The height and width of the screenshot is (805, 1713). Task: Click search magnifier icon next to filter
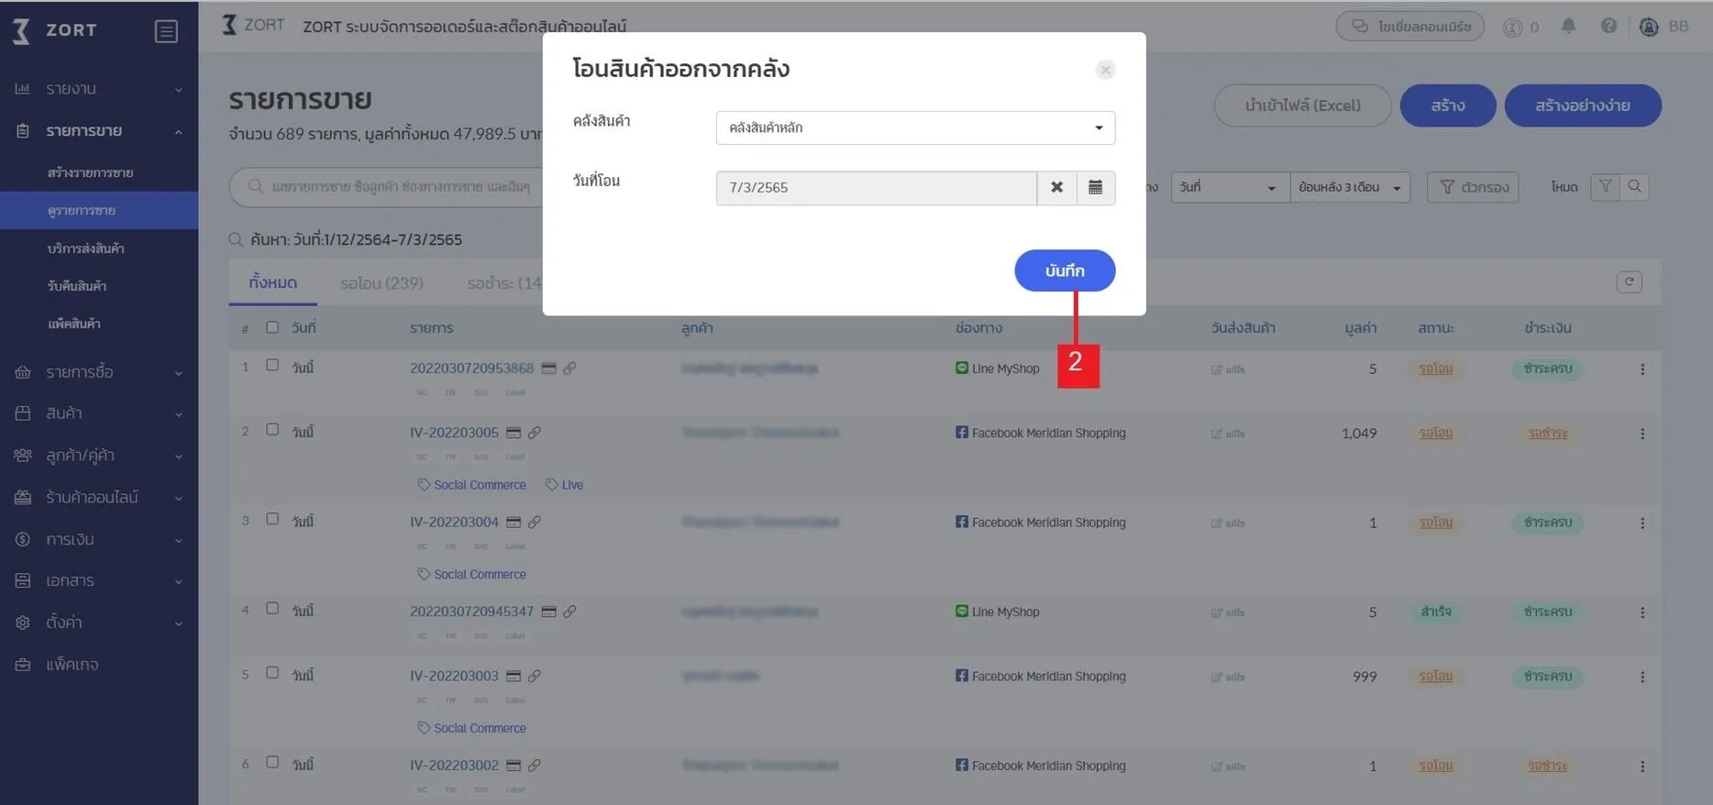point(1634,187)
